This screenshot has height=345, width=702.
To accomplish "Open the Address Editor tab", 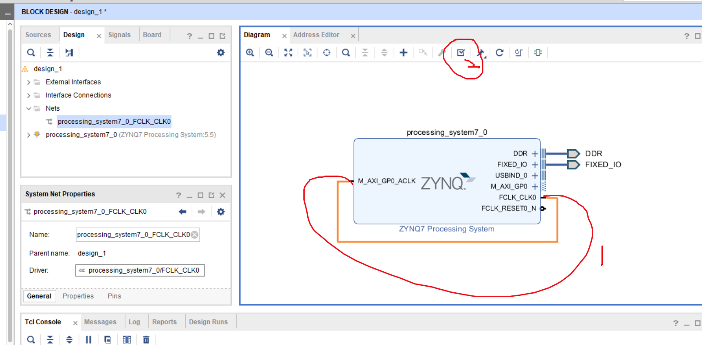I will 316,35.
